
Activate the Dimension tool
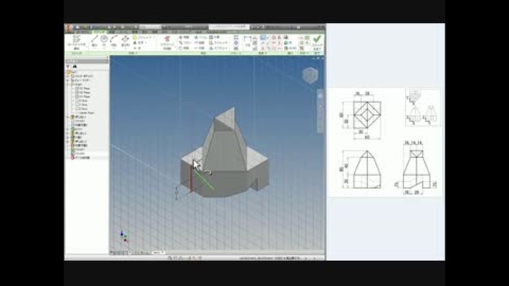[248, 41]
